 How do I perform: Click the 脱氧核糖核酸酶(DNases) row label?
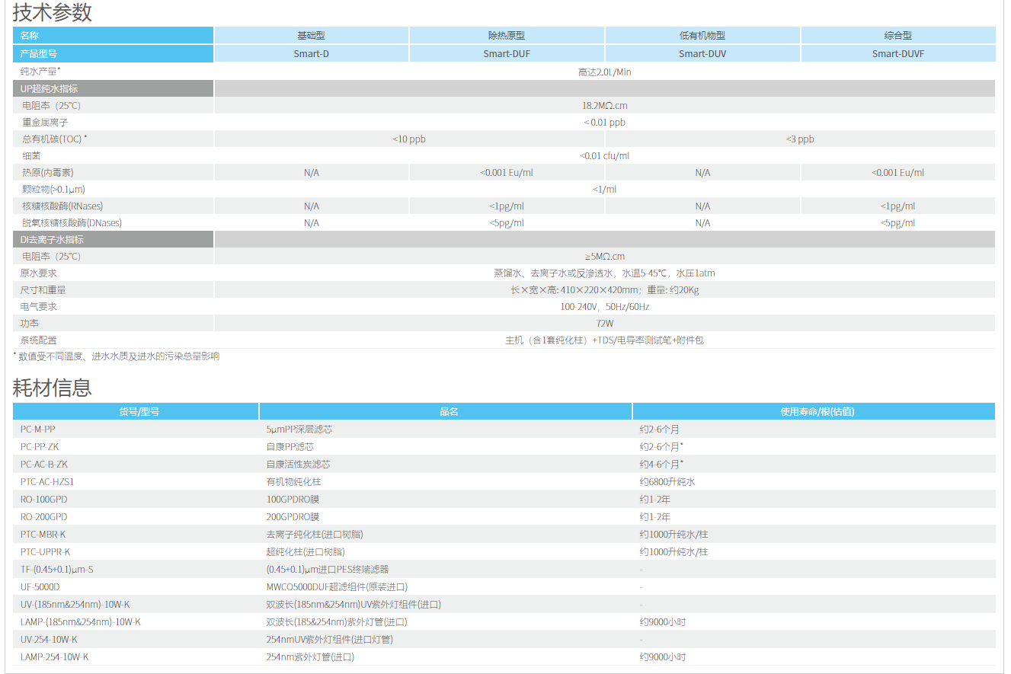(x=72, y=223)
